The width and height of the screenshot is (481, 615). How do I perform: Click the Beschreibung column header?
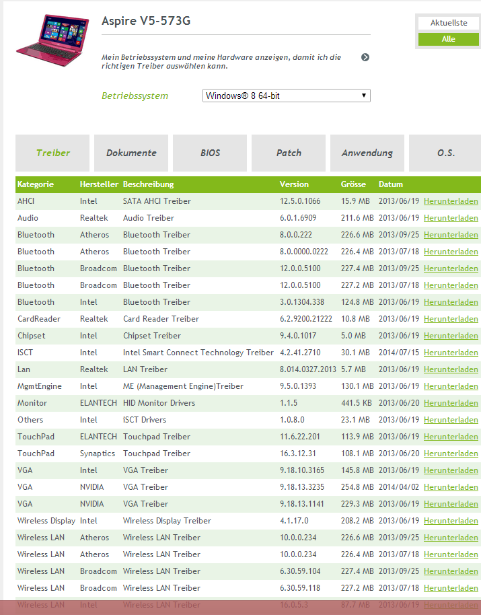point(148,184)
